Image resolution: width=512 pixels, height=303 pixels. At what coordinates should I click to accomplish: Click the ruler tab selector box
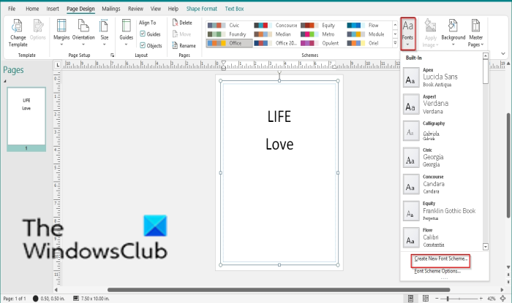[58, 65]
